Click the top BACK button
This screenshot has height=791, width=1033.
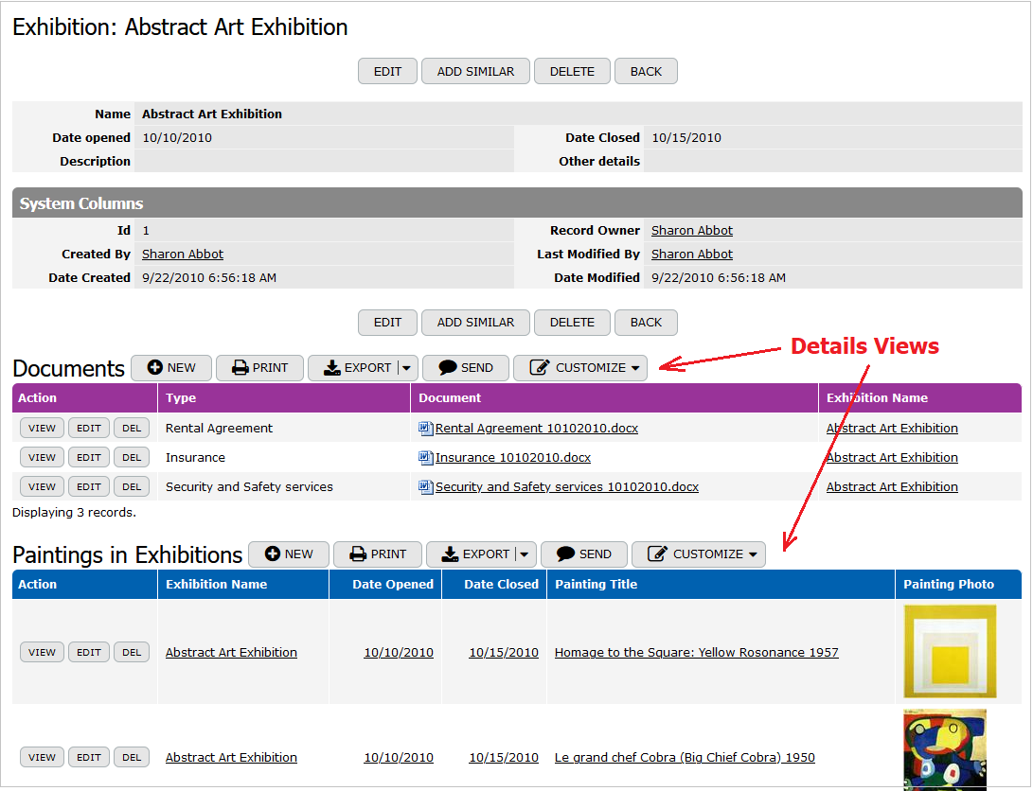646,71
